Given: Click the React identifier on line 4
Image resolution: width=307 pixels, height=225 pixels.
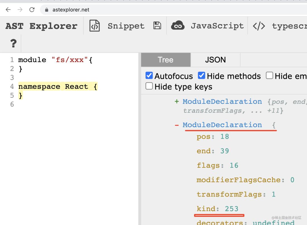Looking at the screenshot, I should [76, 86].
